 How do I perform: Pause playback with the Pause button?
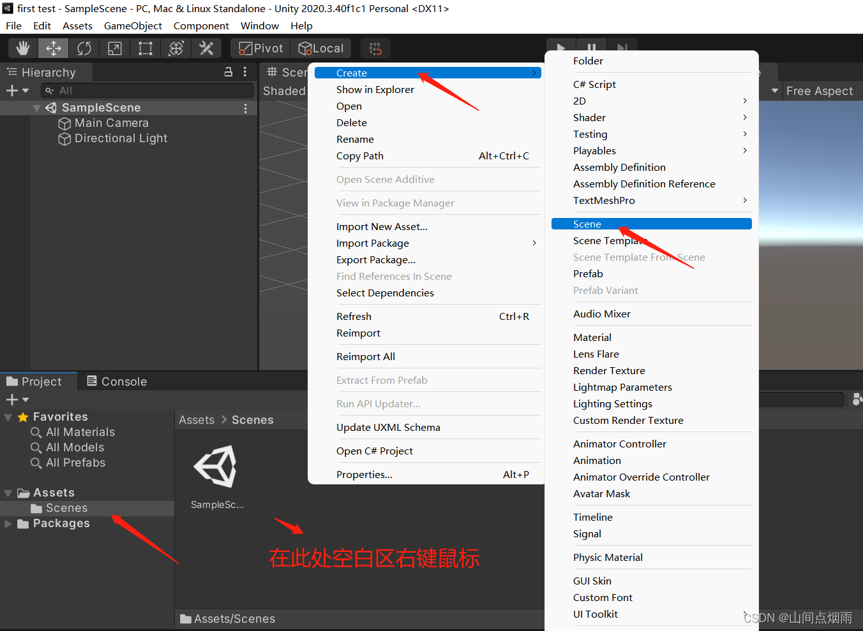[x=592, y=48]
